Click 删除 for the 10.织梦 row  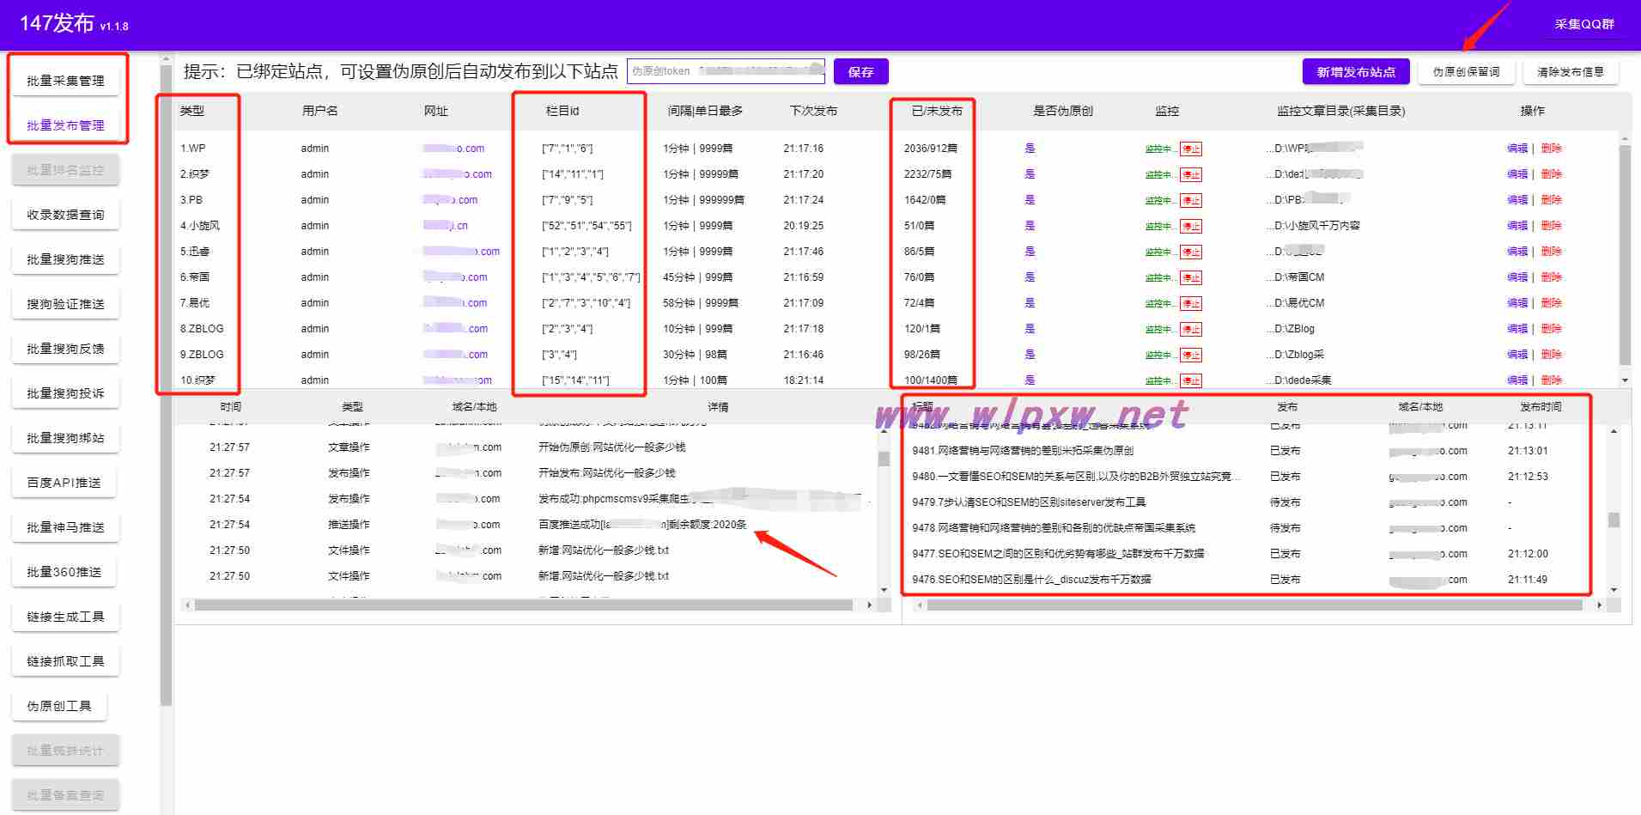click(x=1551, y=380)
